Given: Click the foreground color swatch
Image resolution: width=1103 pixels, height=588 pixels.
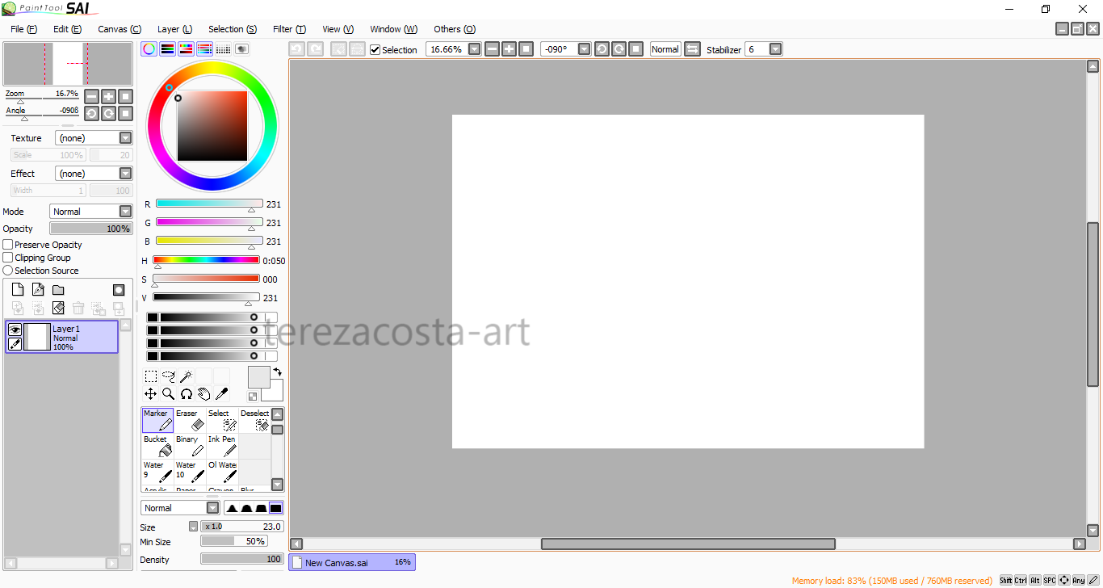Looking at the screenshot, I should (258, 376).
